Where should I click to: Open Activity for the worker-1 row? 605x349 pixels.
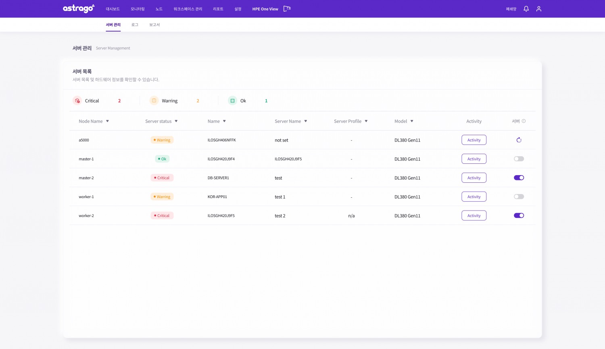(474, 197)
